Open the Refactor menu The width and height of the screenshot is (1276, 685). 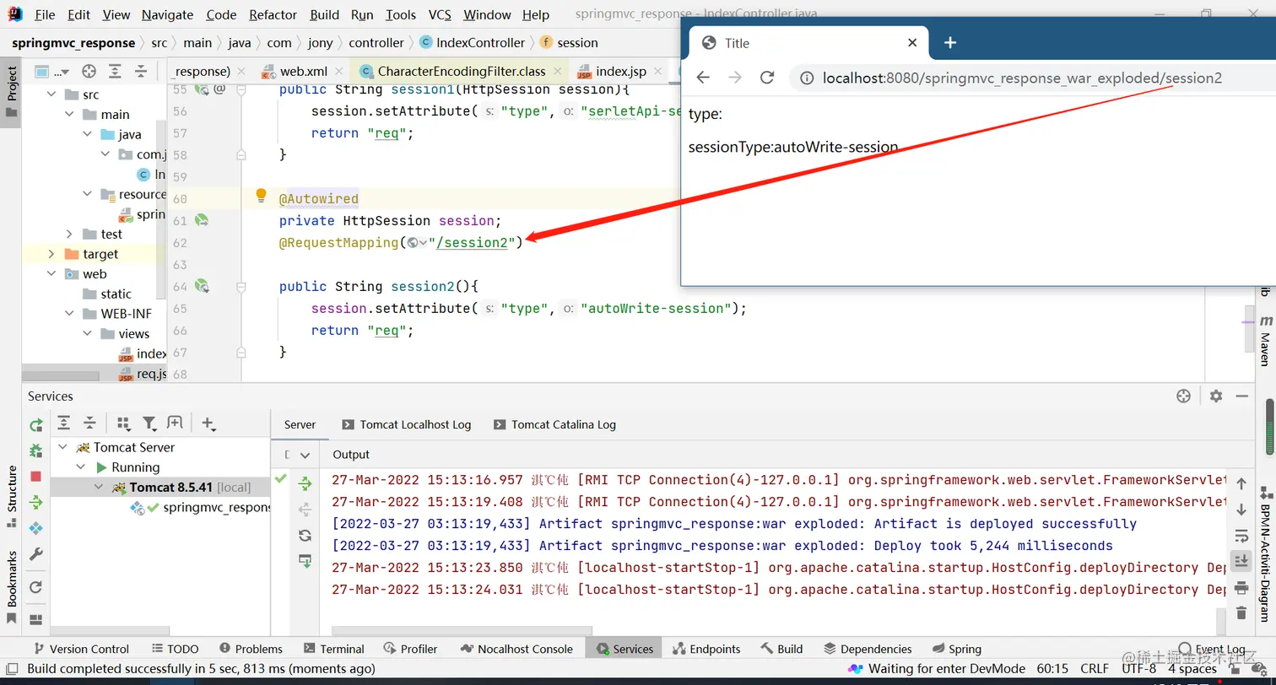(x=273, y=14)
